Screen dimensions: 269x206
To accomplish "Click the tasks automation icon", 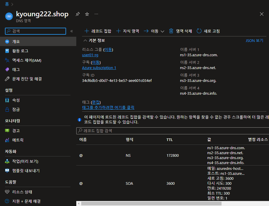I will pos(7,161).
